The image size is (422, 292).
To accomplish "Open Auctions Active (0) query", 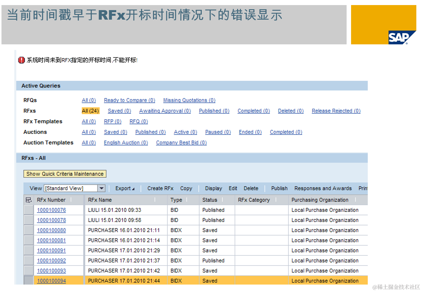I will pyautogui.click(x=185, y=132).
